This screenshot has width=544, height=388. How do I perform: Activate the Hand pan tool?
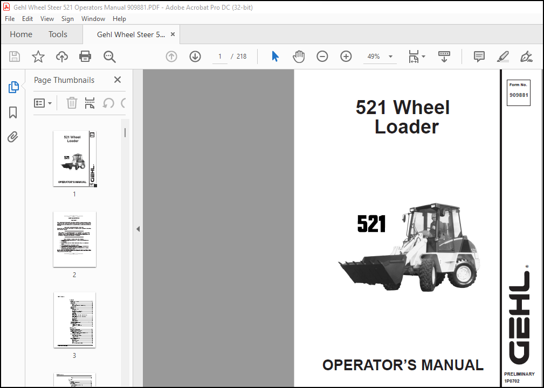click(298, 57)
